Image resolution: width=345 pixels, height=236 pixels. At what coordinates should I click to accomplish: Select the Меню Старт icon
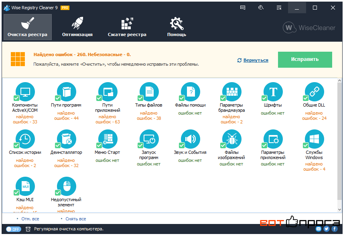[x=108, y=139]
